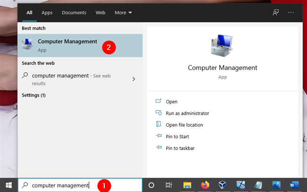
Task: Click the Open file location folder icon
Action: [158, 124]
